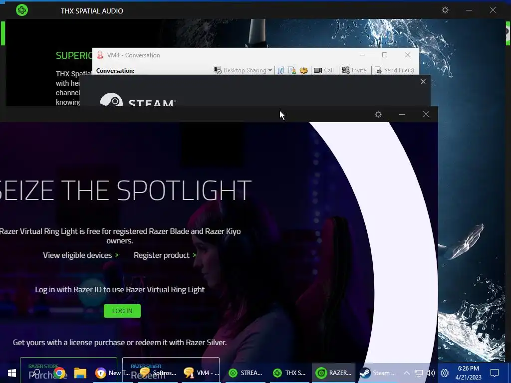The image size is (511, 383).
Task: Open the volume speaker icon in system tray
Action: pos(431,373)
